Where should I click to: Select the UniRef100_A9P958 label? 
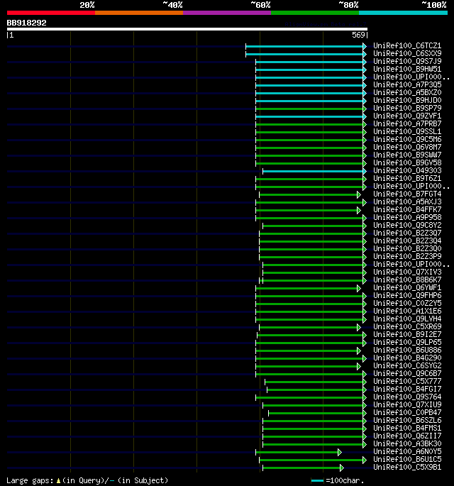tap(407, 217)
